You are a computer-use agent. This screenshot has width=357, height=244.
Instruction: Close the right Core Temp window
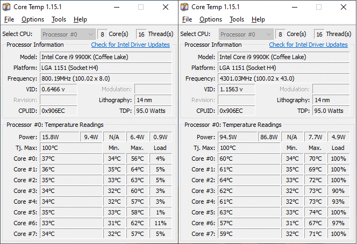click(x=344, y=8)
